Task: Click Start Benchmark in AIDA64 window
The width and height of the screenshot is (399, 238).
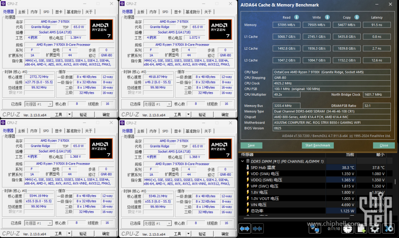Action: coord(318,145)
